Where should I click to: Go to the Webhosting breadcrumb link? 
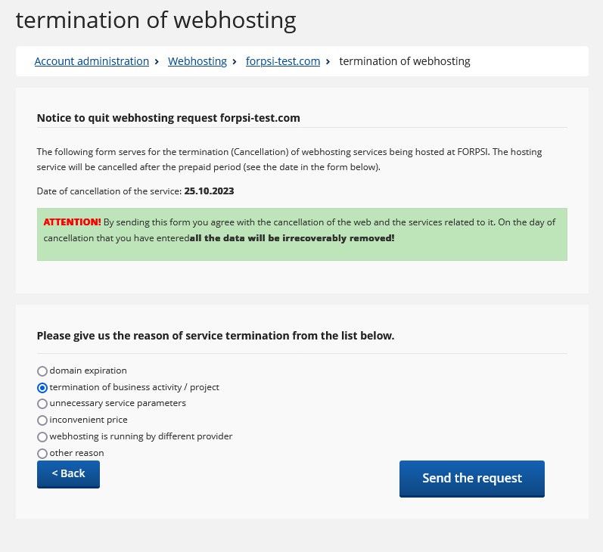(197, 61)
